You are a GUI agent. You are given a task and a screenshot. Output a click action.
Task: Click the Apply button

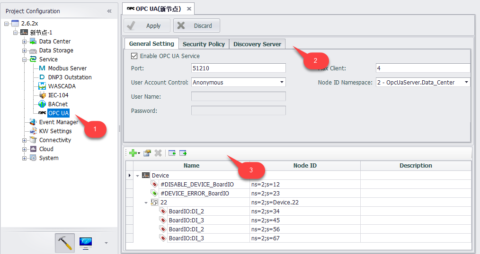tap(147, 25)
